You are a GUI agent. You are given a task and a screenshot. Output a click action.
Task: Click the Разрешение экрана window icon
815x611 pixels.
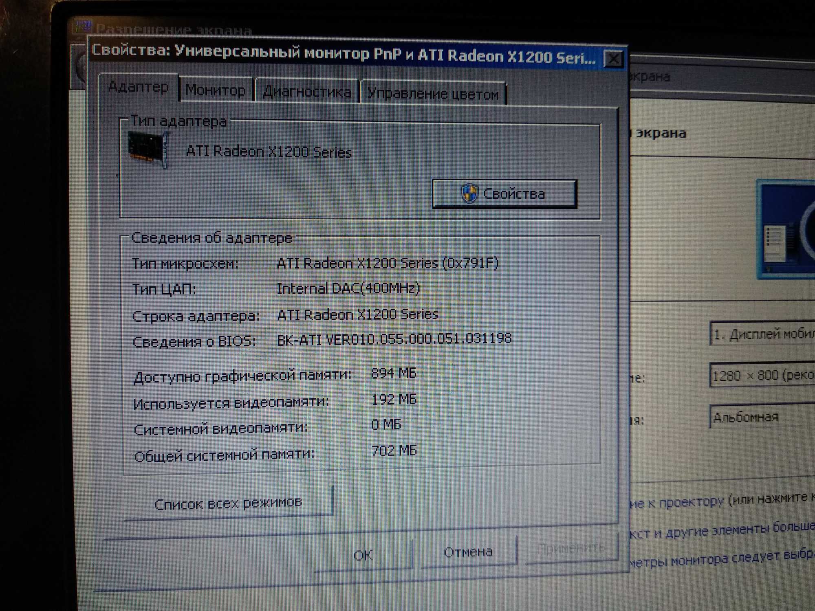tap(84, 27)
